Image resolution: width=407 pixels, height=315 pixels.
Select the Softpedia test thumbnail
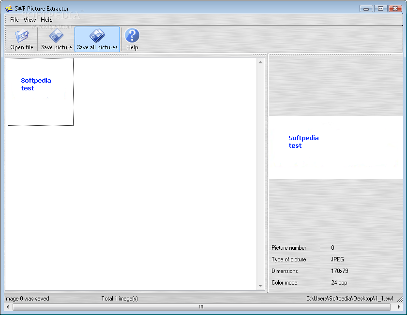tap(41, 92)
